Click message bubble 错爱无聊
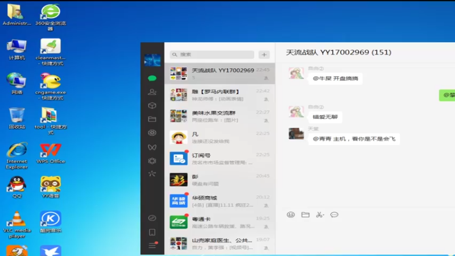Screen dimensions: 455x256 pyautogui.click(x=325, y=117)
